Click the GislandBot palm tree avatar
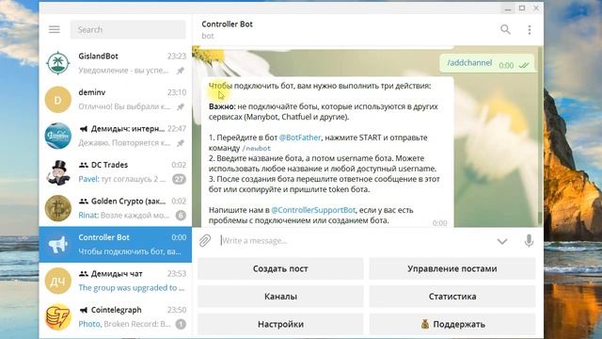 [58, 63]
